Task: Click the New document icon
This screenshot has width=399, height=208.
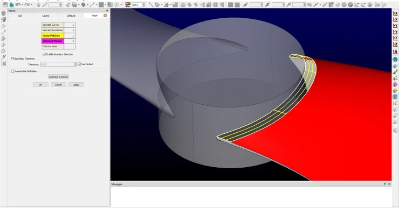Action: tap(12, 4)
